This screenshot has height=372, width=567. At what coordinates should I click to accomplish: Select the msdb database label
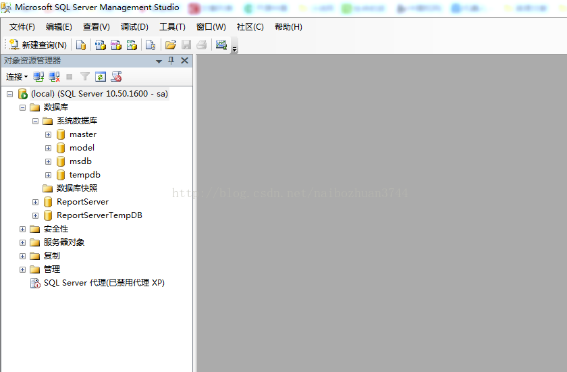(80, 161)
